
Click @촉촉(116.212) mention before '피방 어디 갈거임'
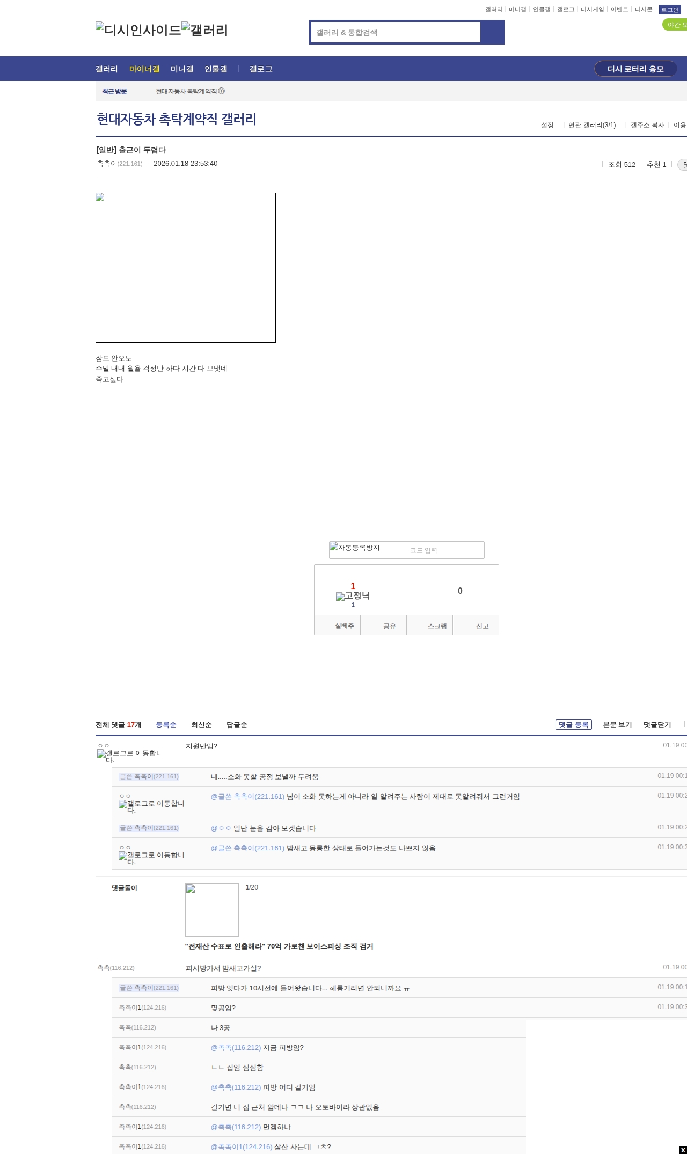click(236, 1087)
